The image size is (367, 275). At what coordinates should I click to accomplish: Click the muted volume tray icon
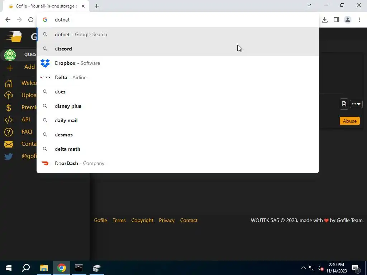click(x=320, y=268)
